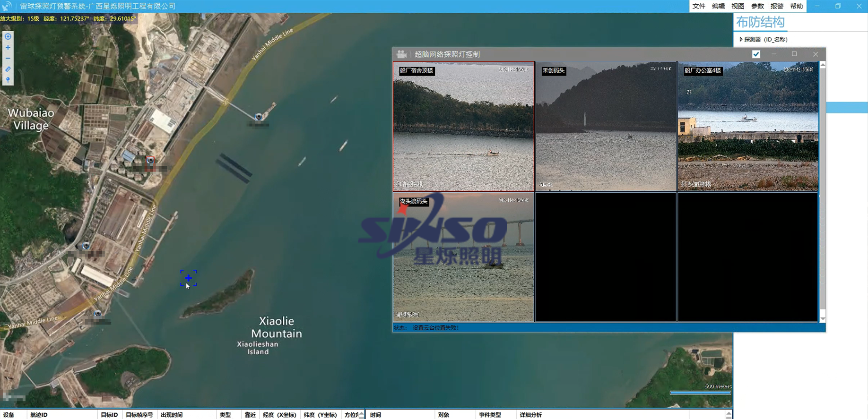The width and height of the screenshot is (868, 419).
Task: Click the video camera icon in searchlight window
Action: click(401, 54)
